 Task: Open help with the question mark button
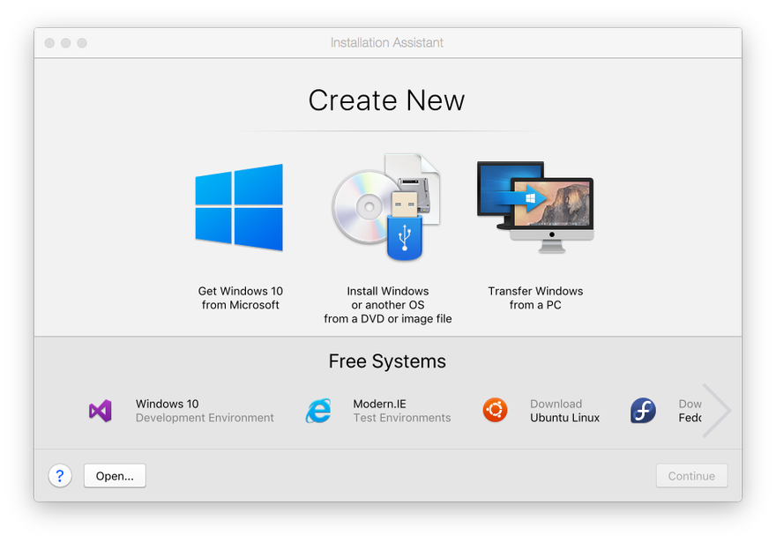60,476
